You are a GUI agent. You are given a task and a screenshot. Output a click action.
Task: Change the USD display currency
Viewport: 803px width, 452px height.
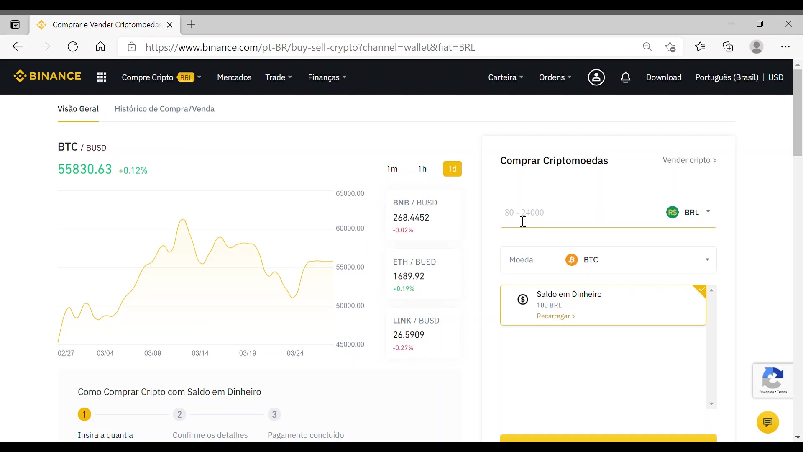click(x=776, y=77)
